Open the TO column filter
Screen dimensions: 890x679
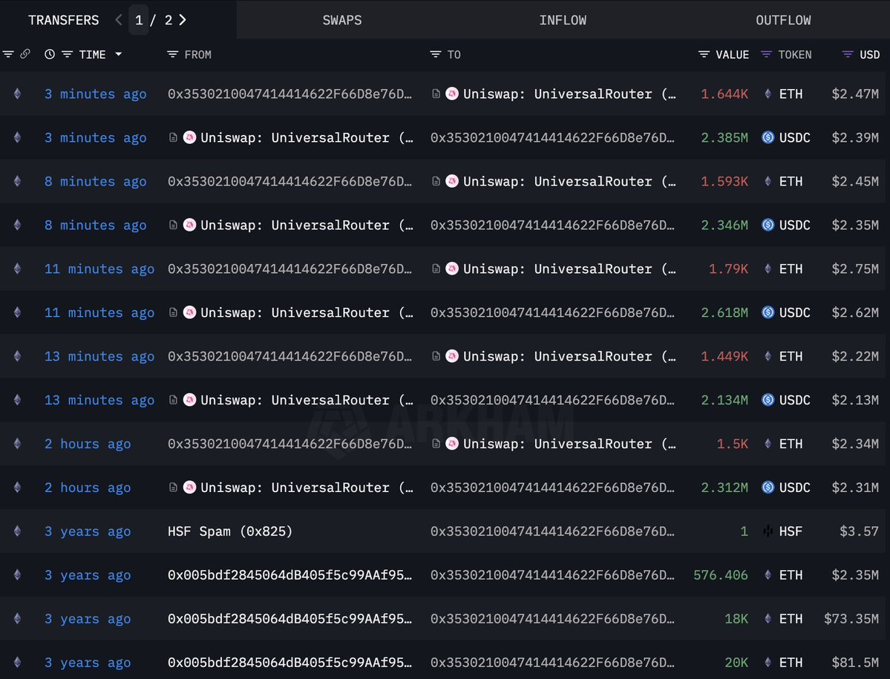point(435,54)
